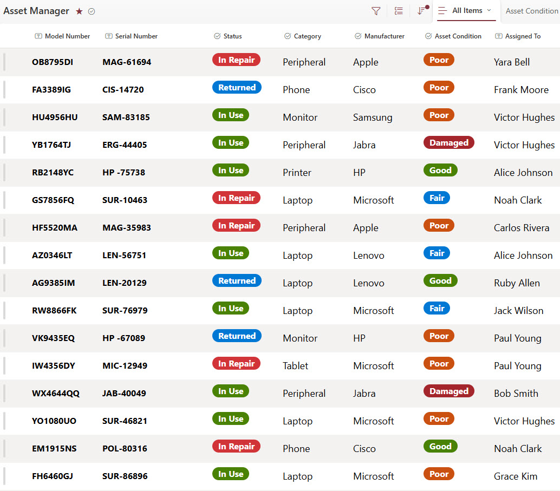Viewport: 560px width, 491px height.
Task: Click the In Use badge for LEN-56751
Action: pos(231,253)
